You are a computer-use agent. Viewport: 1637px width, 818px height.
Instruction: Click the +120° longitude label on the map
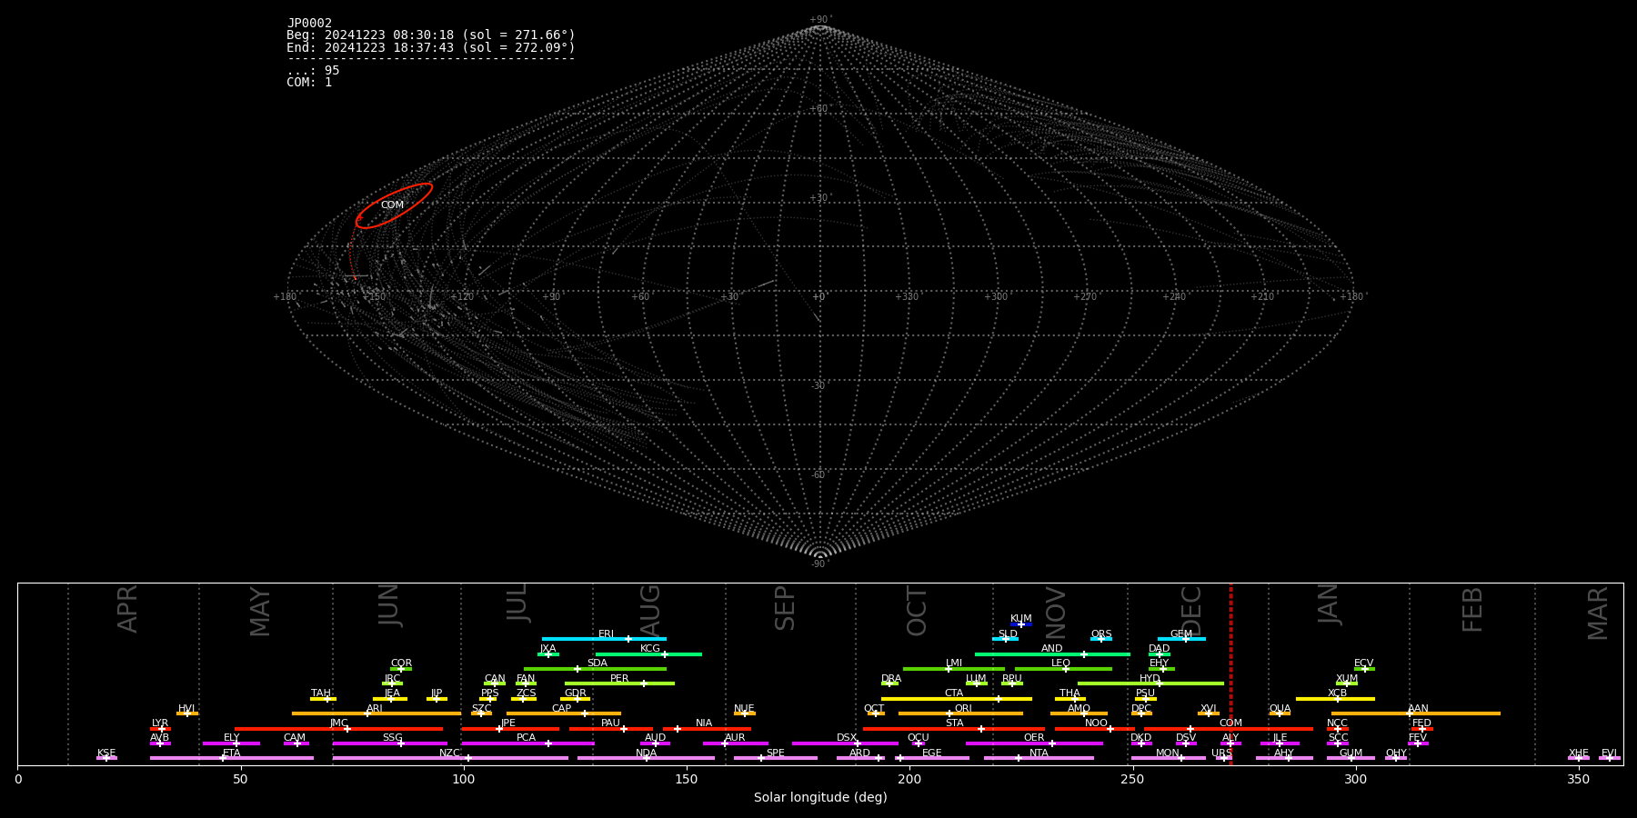point(462,297)
